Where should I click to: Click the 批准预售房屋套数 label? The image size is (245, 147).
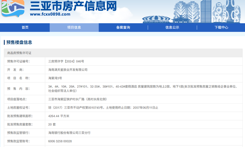20,124
